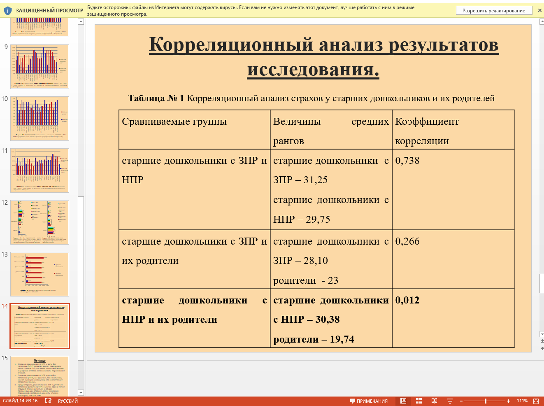
Task: Click header cell Коэффициент корреляции
Action: pos(453,129)
